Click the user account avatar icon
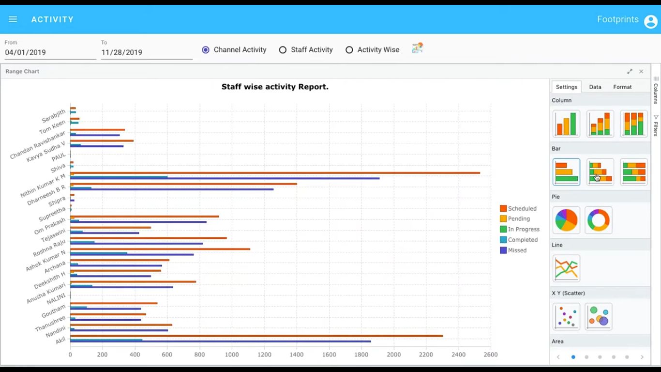661x372 pixels. coord(651,21)
